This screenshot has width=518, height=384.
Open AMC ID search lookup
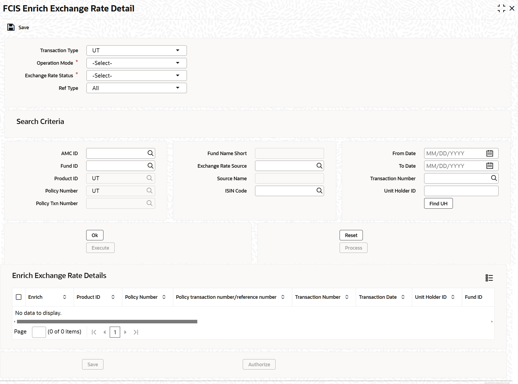(150, 153)
